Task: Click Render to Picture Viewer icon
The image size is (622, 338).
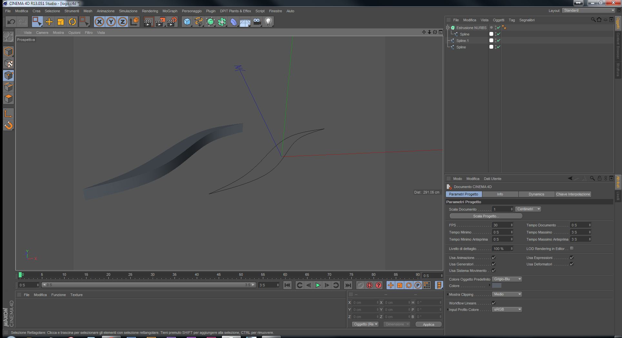Action: coord(160,22)
